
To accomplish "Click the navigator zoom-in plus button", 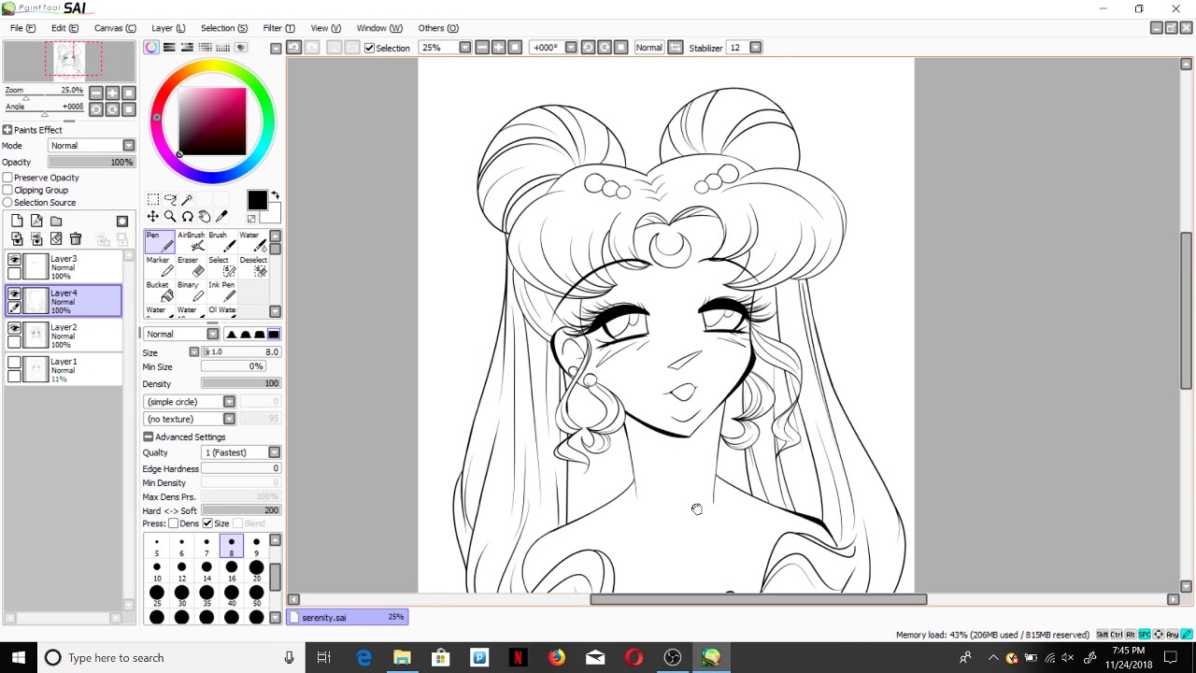I will (112, 93).
